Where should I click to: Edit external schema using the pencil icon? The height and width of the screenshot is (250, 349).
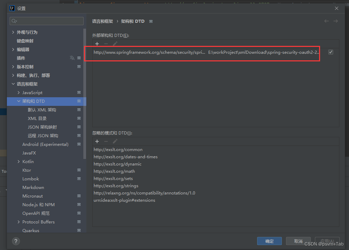click(x=115, y=44)
